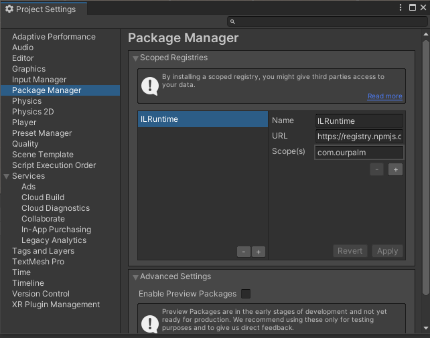Screen dimensions: 430x338
Task: Open Graphics settings
Action: click(x=29, y=69)
